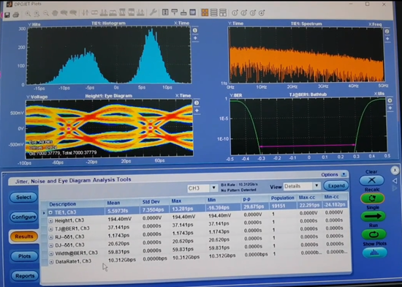The height and width of the screenshot is (287, 402).
Task: Click the toolbar's numbered 3 plot icon
Action: [253, 12]
